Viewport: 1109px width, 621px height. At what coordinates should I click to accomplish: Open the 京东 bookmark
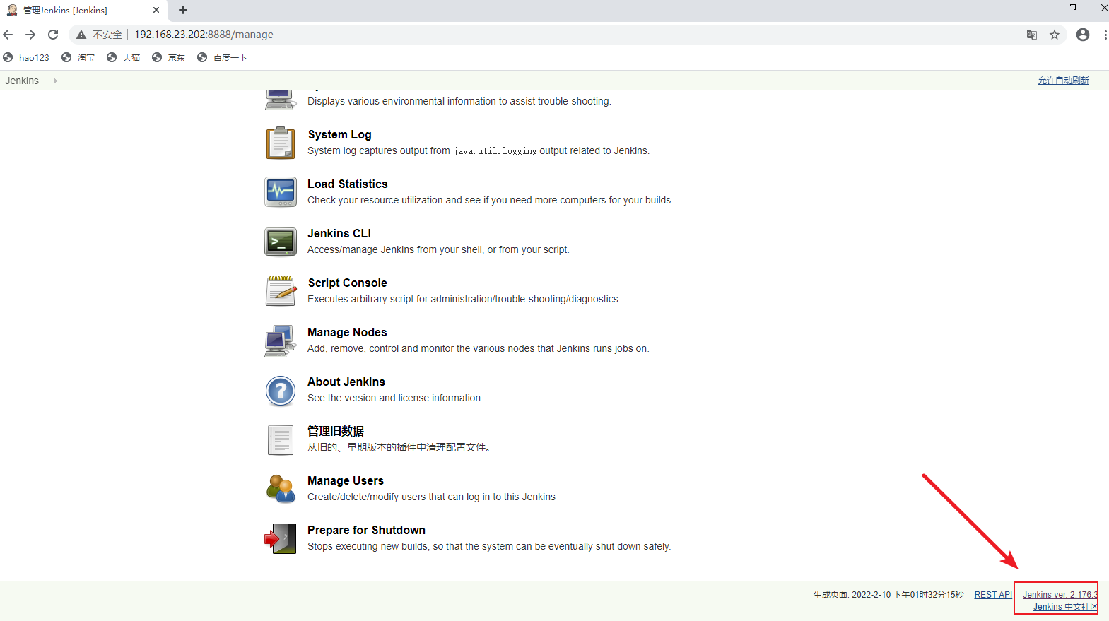pyautogui.click(x=168, y=57)
